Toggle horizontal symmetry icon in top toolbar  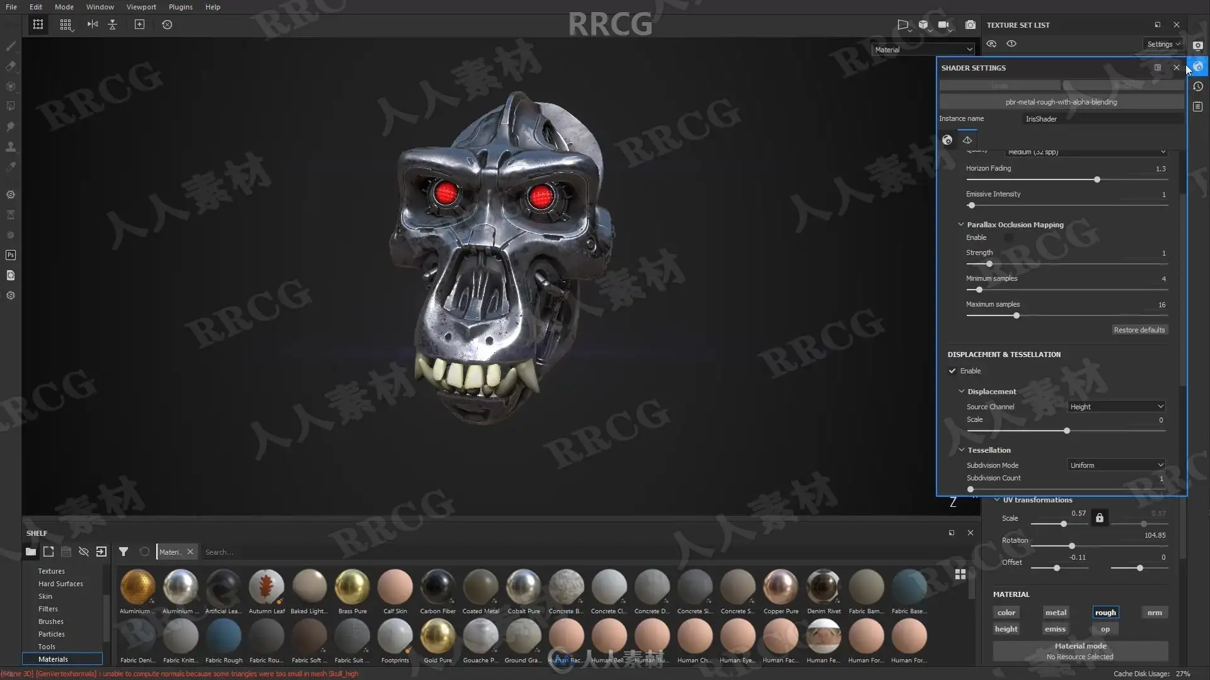click(x=93, y=25)
